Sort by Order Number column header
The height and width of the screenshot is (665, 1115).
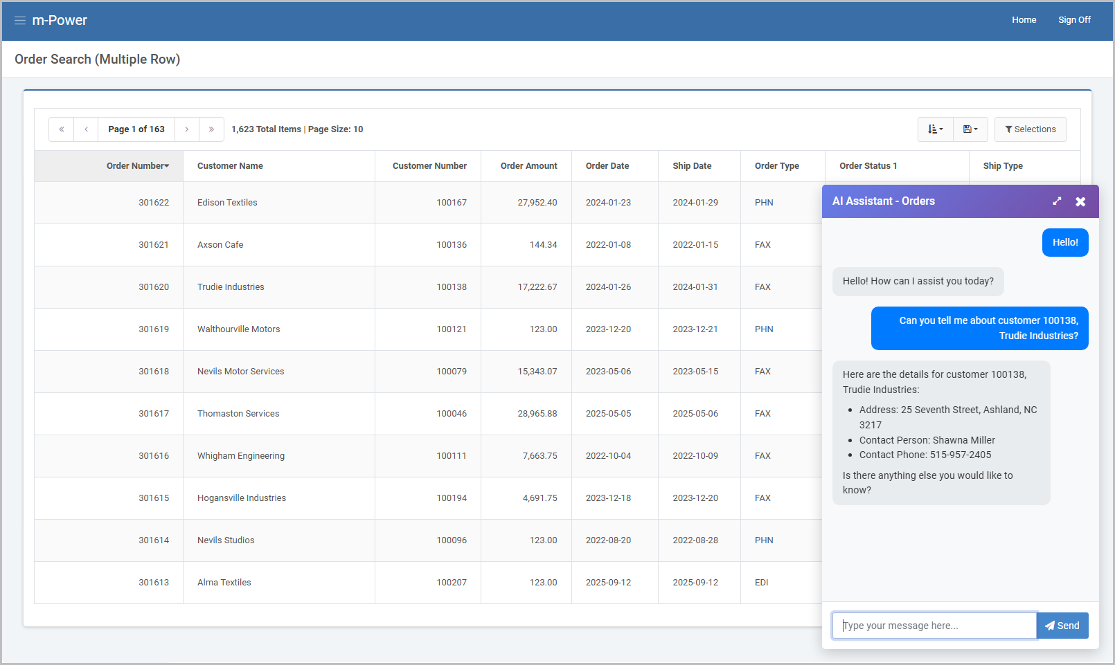click(137, 166)
